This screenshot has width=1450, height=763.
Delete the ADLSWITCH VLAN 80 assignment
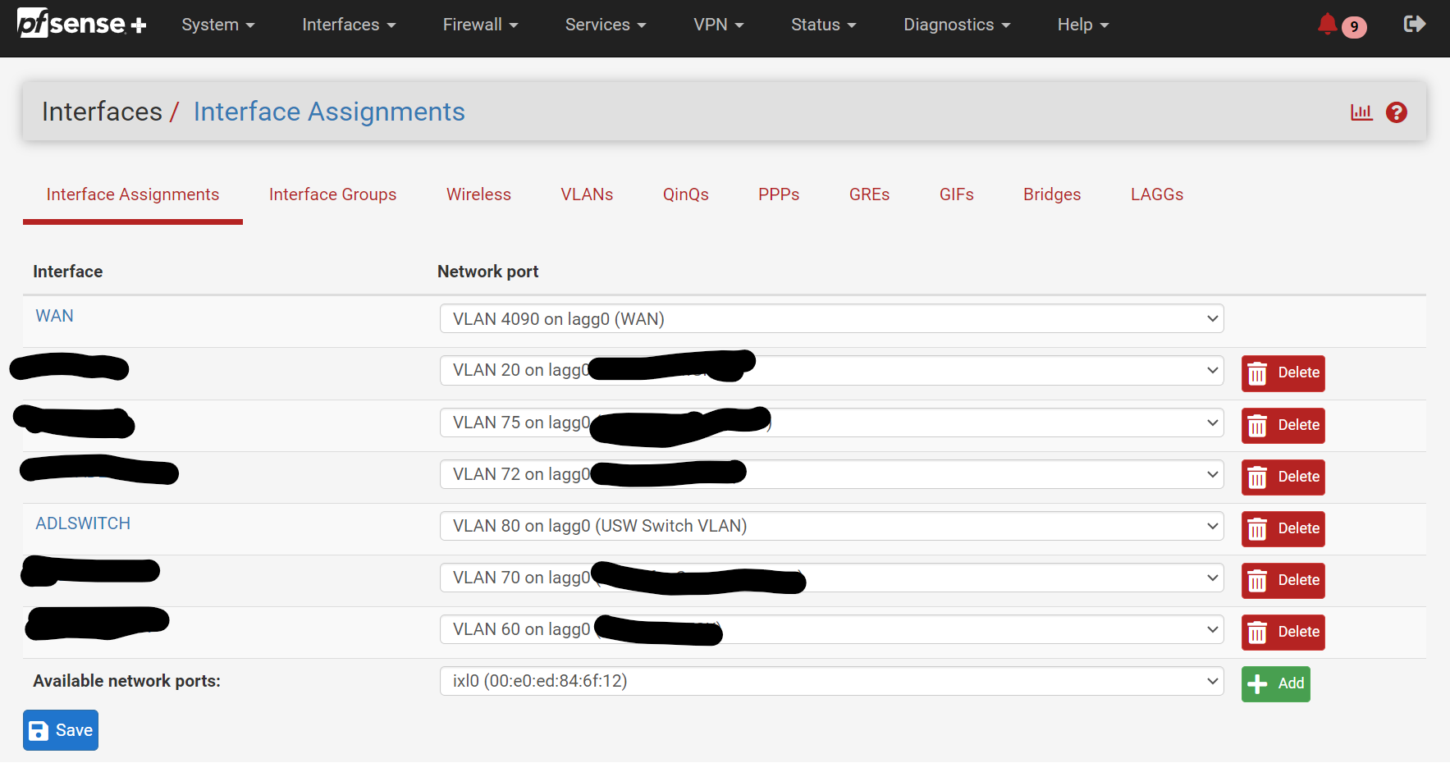[x=1283, y=529]
